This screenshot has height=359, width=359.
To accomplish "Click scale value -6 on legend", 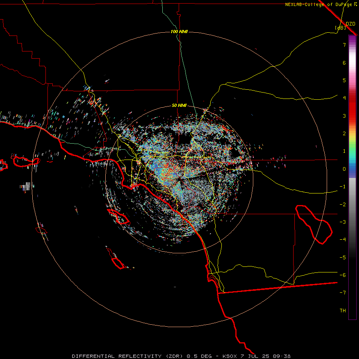I will click(x=343, y=275).
